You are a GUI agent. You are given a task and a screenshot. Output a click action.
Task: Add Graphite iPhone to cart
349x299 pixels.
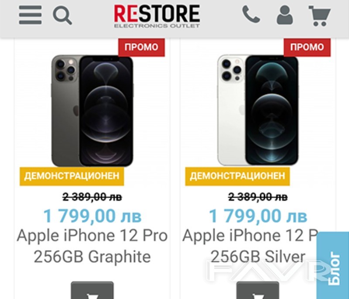[x=92, y=291]
